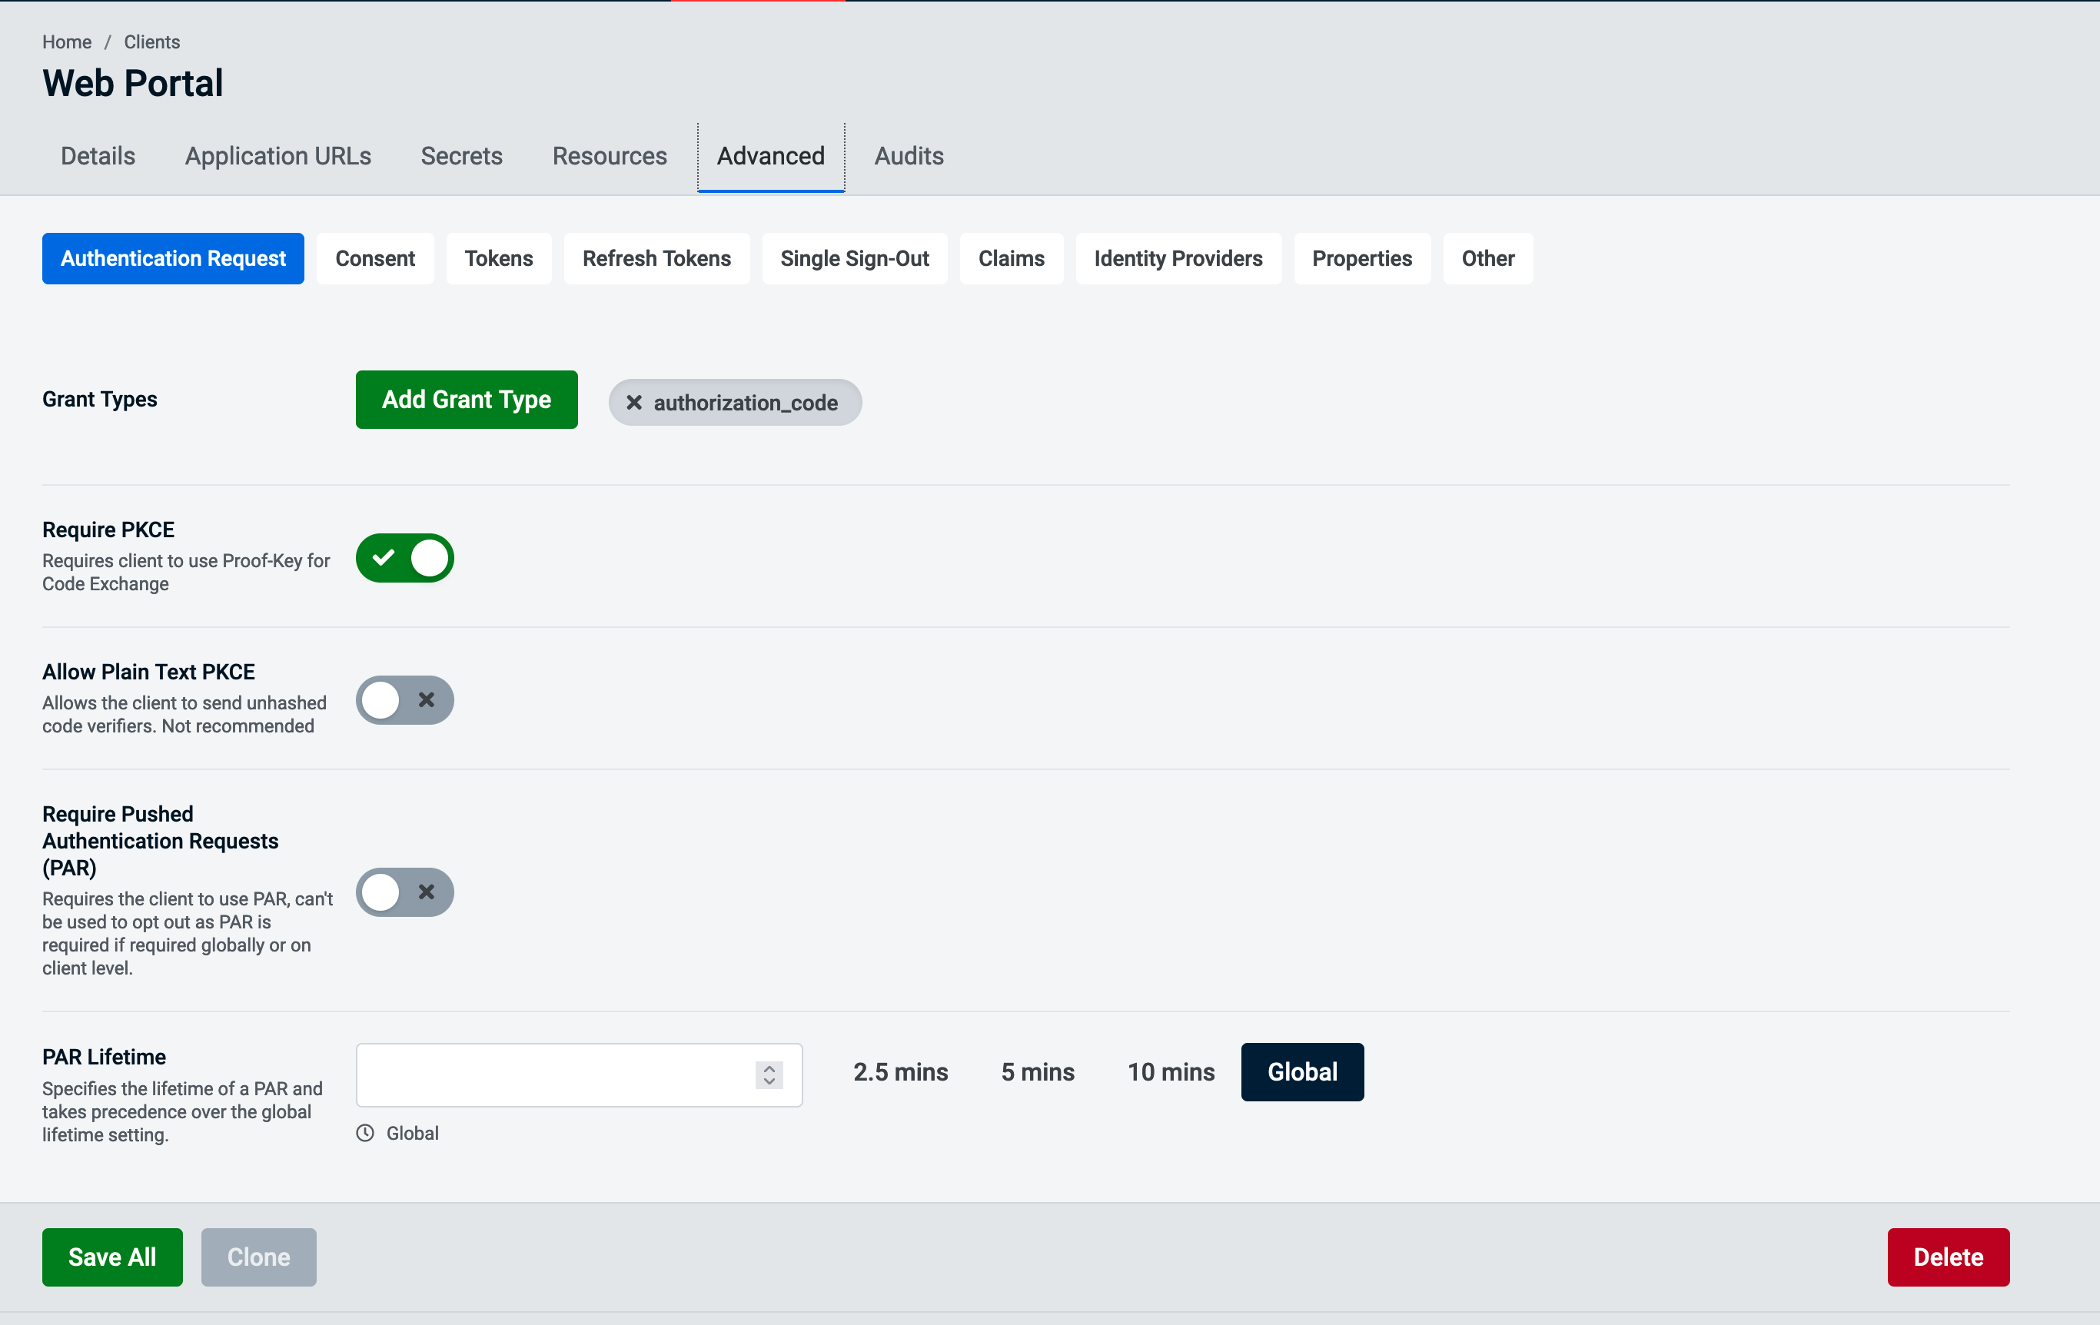
Task: Open the Audits tab
Action: (909, 155)
